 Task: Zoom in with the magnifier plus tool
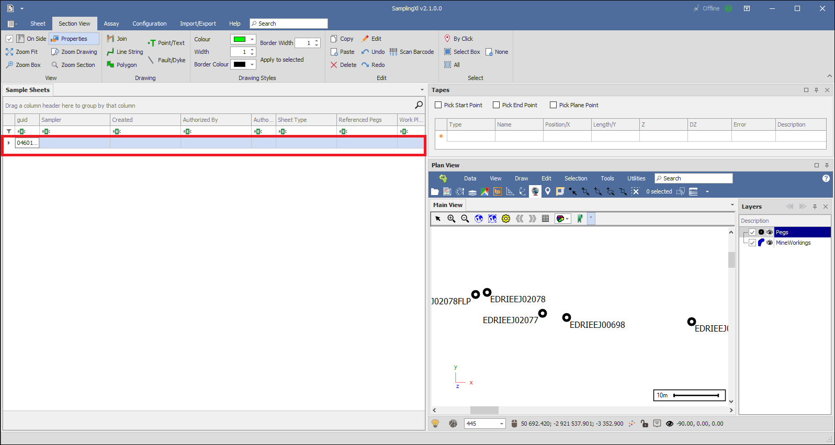click(x=452, y=219)
